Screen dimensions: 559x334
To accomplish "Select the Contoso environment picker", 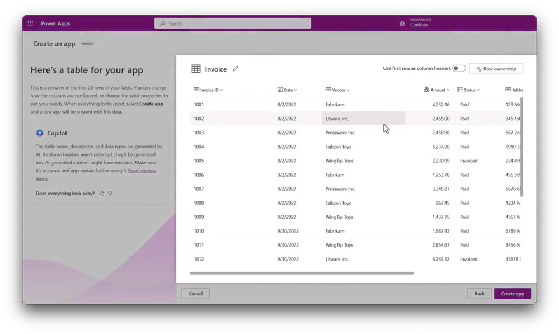I will pos(415,22).
